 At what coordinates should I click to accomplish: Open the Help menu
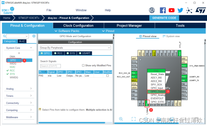[108, 10]
